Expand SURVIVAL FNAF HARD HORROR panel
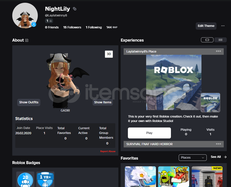Image resolution: width=231 pixels, height=187 pixels. [x=173, y=144]
